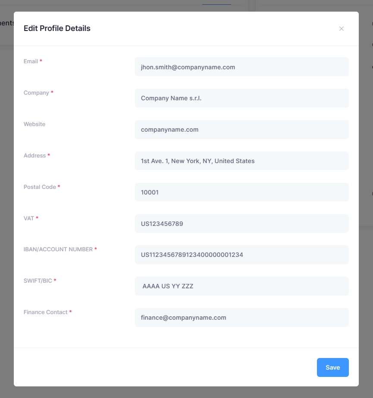Image resolution: width=373 pixels, height=398 pixels.
Task: Click the SWIFT/BIC field label
Action: tap(38, 281)
